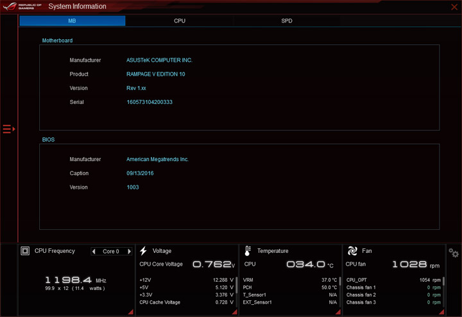Click the +12V voltage row

(186, 280)
